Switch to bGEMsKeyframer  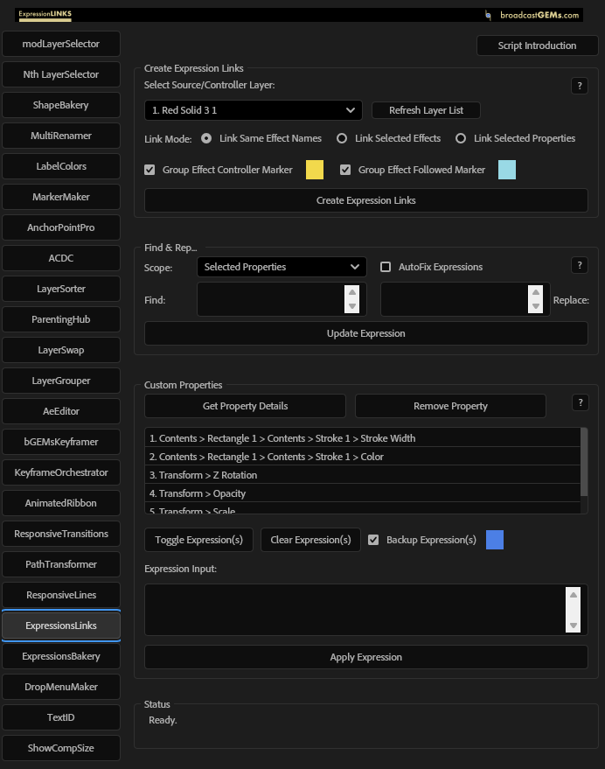pyautogui.click(x=61, y=442)
